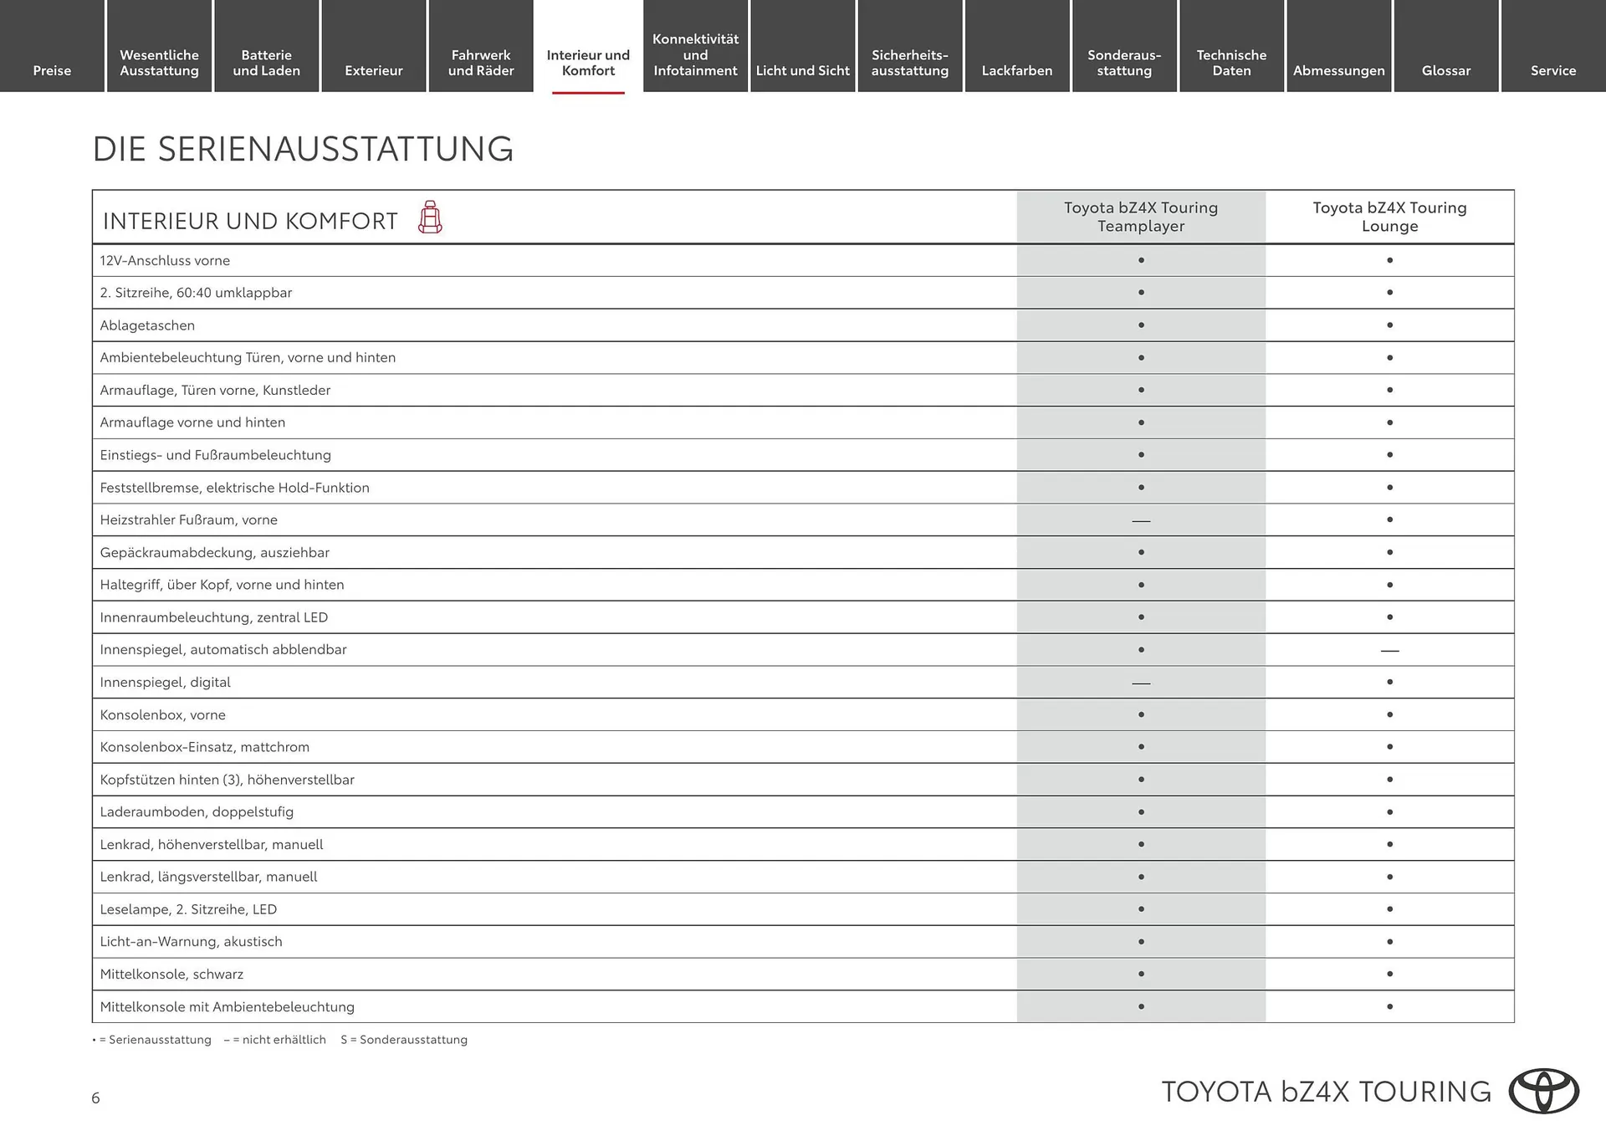The height and width of the screenshot is (1136, 1606).
Task: Click the page number 6 at bottom left
Action: [x=96, y=1098]
